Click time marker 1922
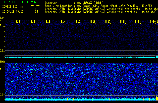 point(32,22)
